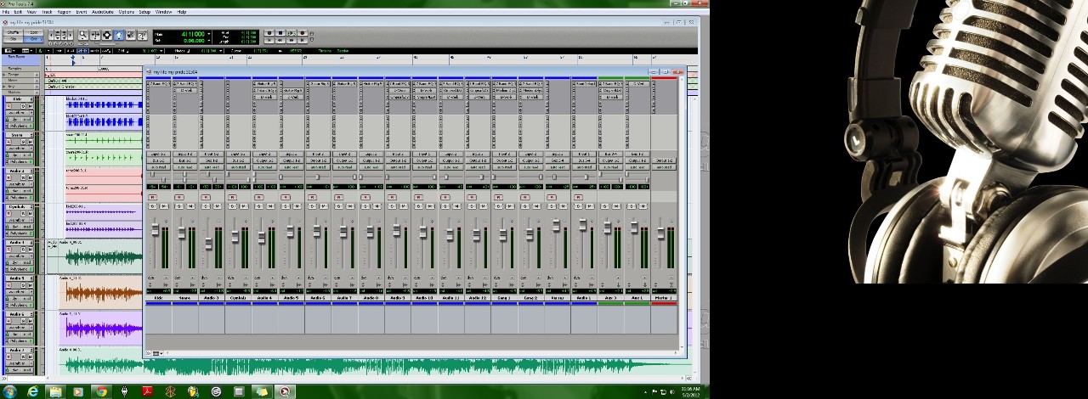Open the AudioSuite menu
The image size is (1088, 399).
102,12
